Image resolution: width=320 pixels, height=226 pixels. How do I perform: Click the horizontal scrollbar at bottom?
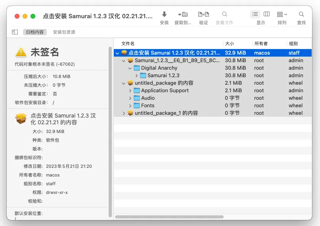[169, 217]
